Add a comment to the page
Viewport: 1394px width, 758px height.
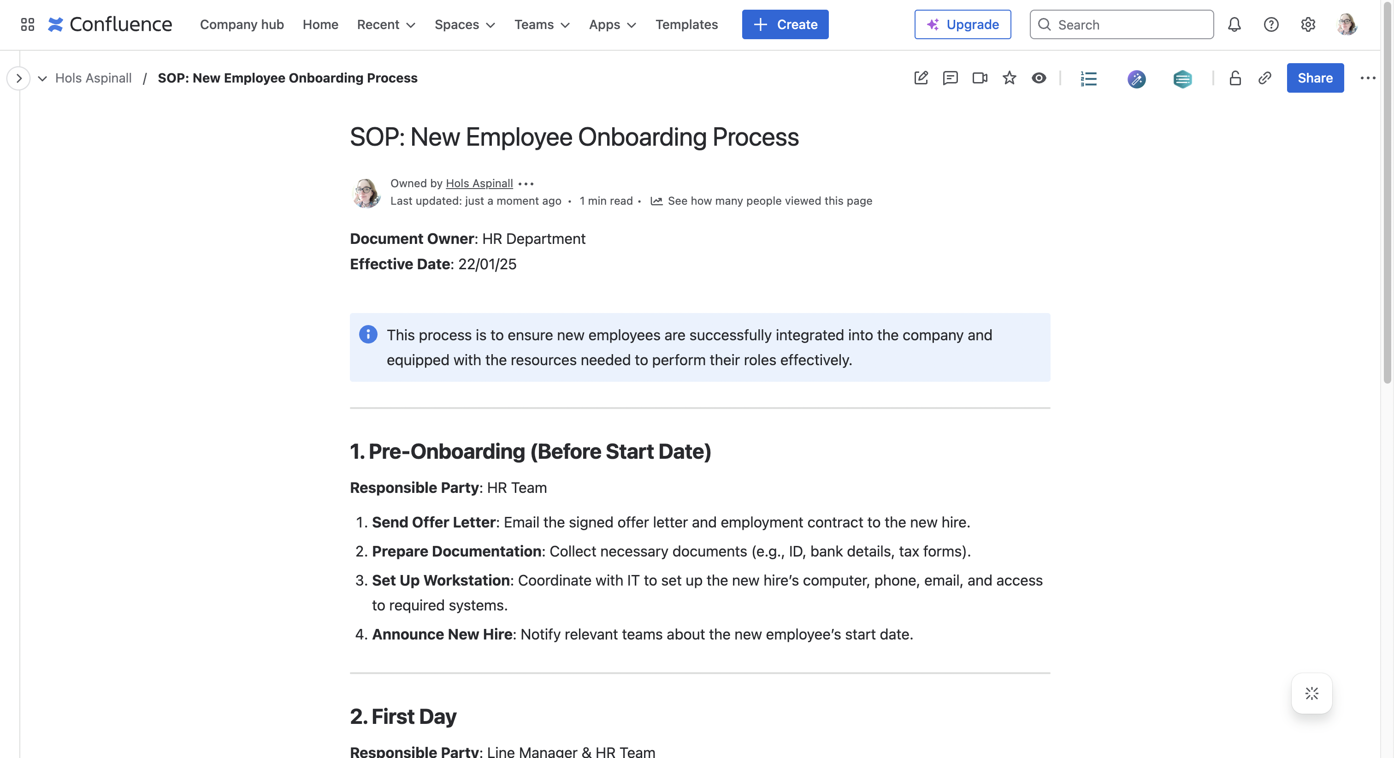tap(951, 78)
